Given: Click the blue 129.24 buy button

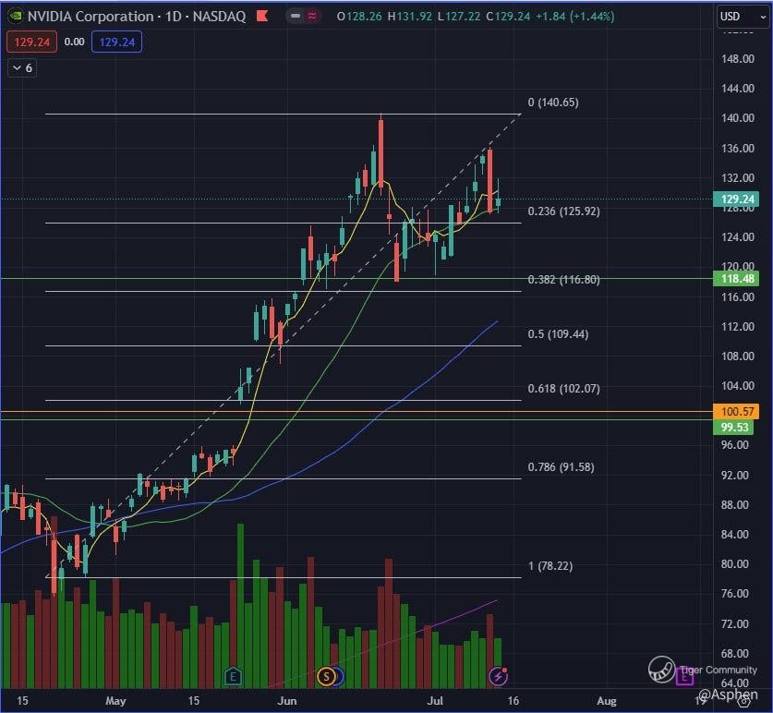Looking at the screenshot, I should (x=117, y=42).
